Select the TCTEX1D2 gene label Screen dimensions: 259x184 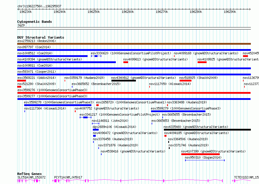246,177
